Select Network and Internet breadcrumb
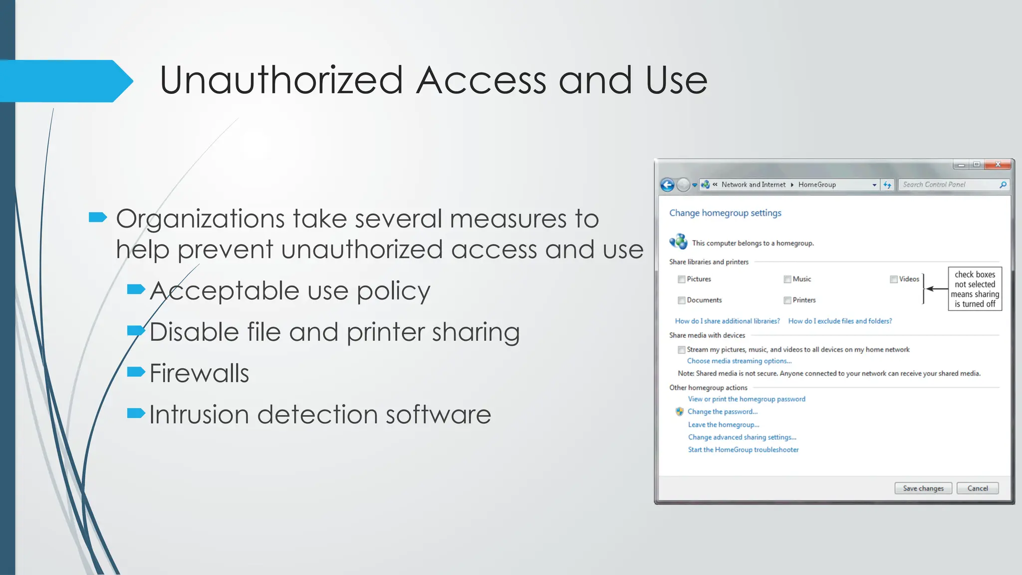Screen dimensions: 1022x575 (x=754, y=185)
